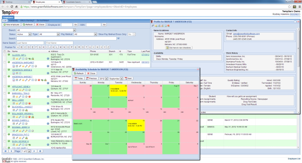Click the red circle icon in BARNWELL TINA row

click(x=29, y=97)
